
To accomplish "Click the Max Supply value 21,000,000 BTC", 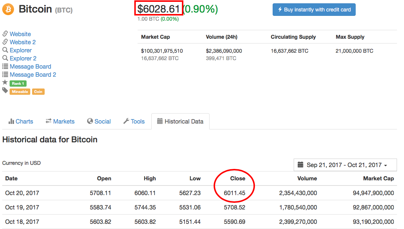I will 354,51.
